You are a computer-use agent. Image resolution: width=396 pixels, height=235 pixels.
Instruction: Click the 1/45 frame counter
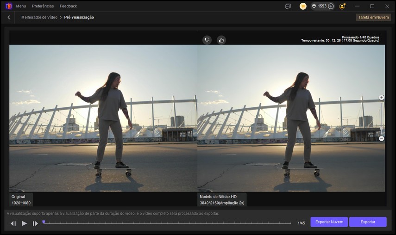tap(301, 223)
